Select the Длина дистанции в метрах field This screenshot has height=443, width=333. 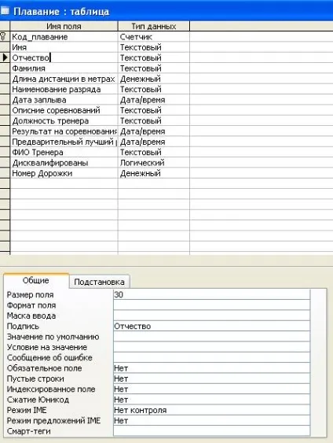click(64, 79)
